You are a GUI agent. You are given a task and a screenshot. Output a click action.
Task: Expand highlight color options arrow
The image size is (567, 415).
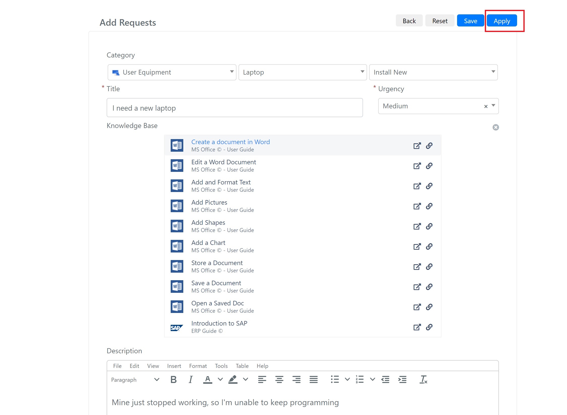click(246, 379)
